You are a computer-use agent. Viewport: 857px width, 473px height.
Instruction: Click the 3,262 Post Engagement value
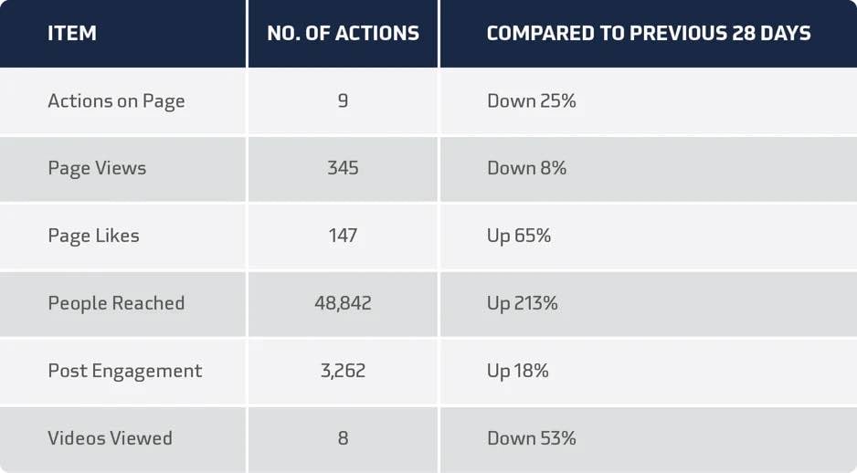343,371
